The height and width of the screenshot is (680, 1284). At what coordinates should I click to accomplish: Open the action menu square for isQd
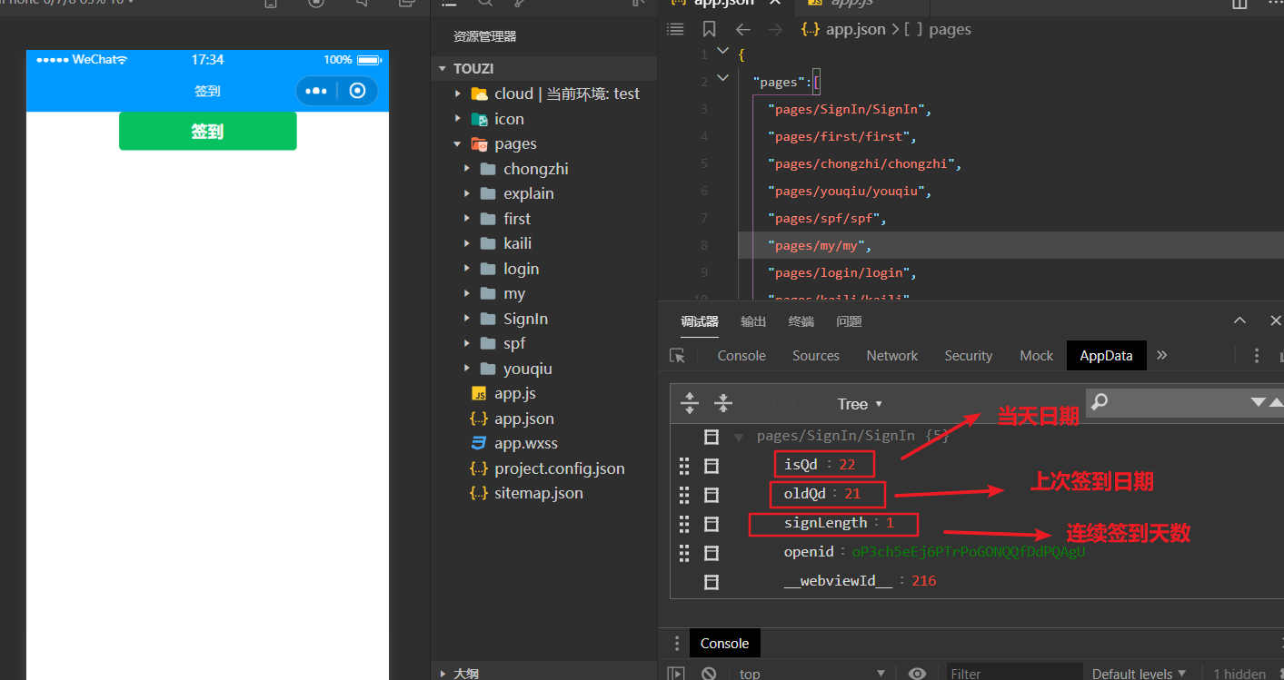(712, 466)
